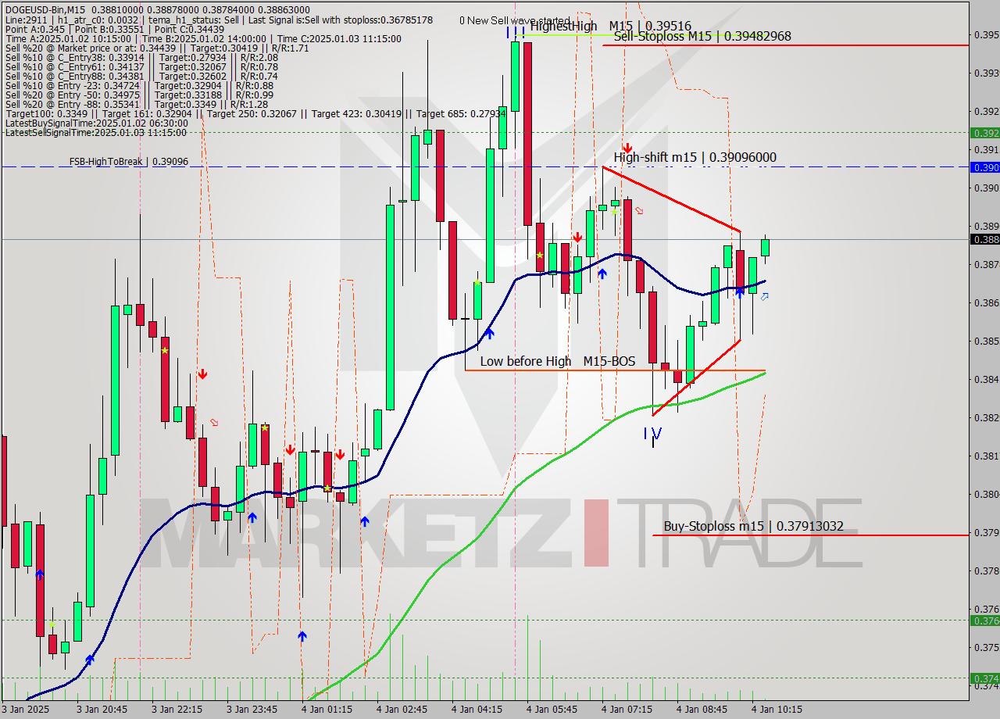The image size is (1000, 719).
Task: Click the '4 Jan 05:45' time axis label
Action: pyautogui.click(x=552, y=710)
